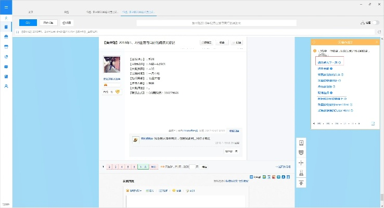This screenshot has width=384, height=208.
Task: Choose loop click next page option in red box
Action: [329, 62]
